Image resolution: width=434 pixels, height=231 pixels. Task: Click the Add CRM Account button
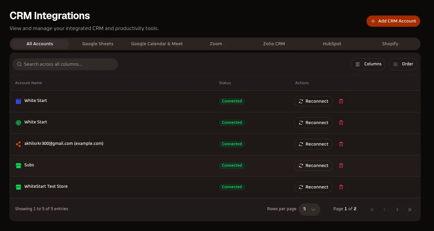393,21
